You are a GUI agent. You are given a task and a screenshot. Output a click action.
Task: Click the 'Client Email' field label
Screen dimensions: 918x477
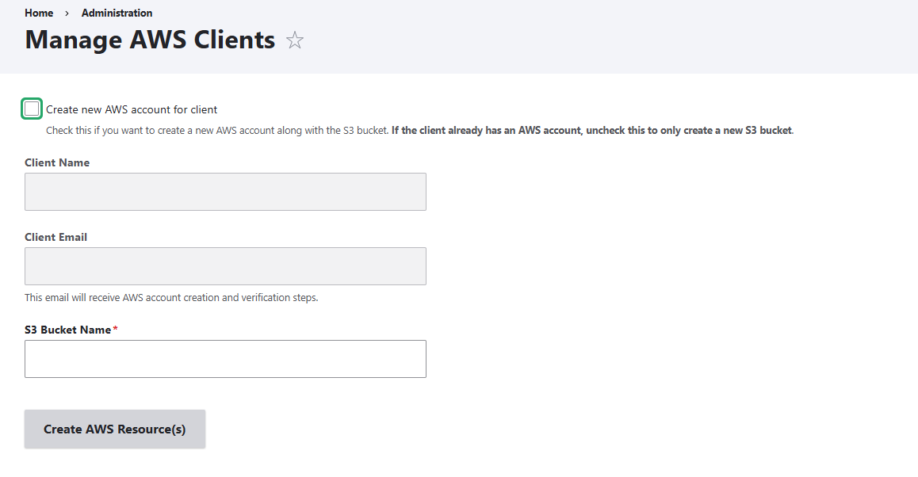(55, 237)
